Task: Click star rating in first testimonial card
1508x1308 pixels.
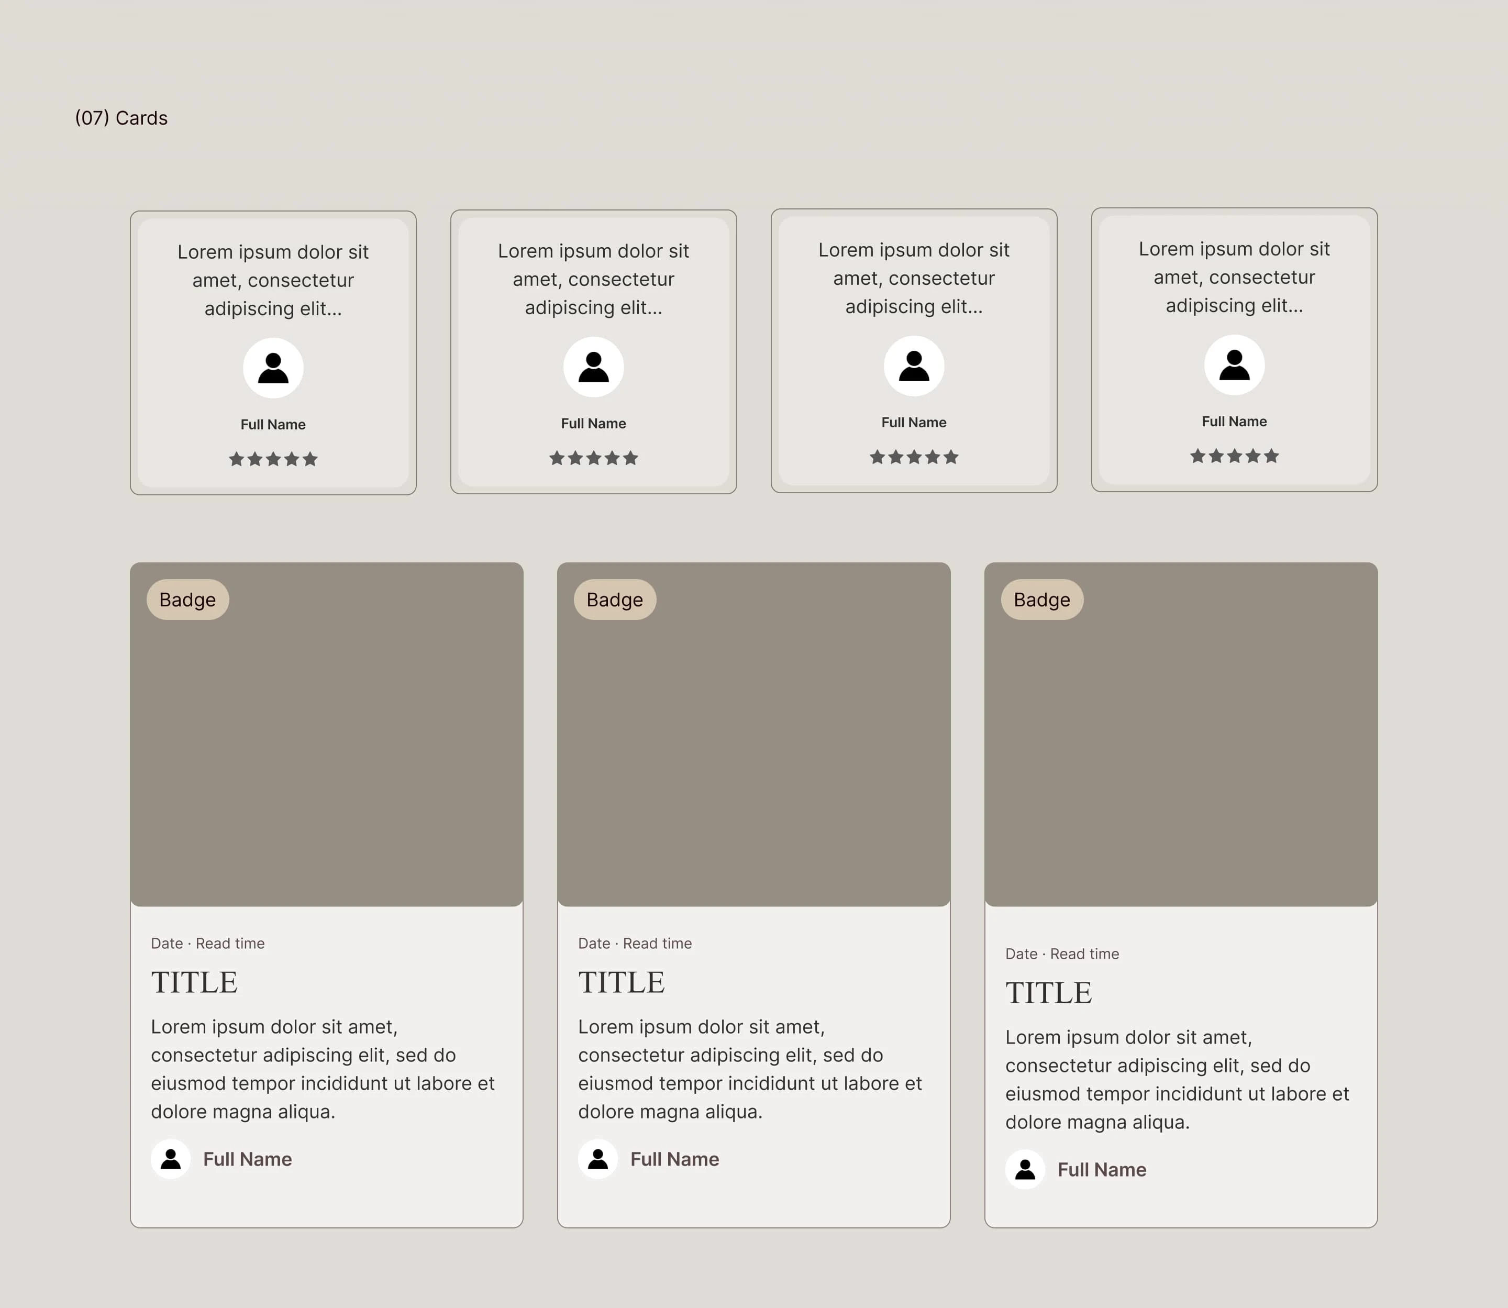Action: [273, 459]
